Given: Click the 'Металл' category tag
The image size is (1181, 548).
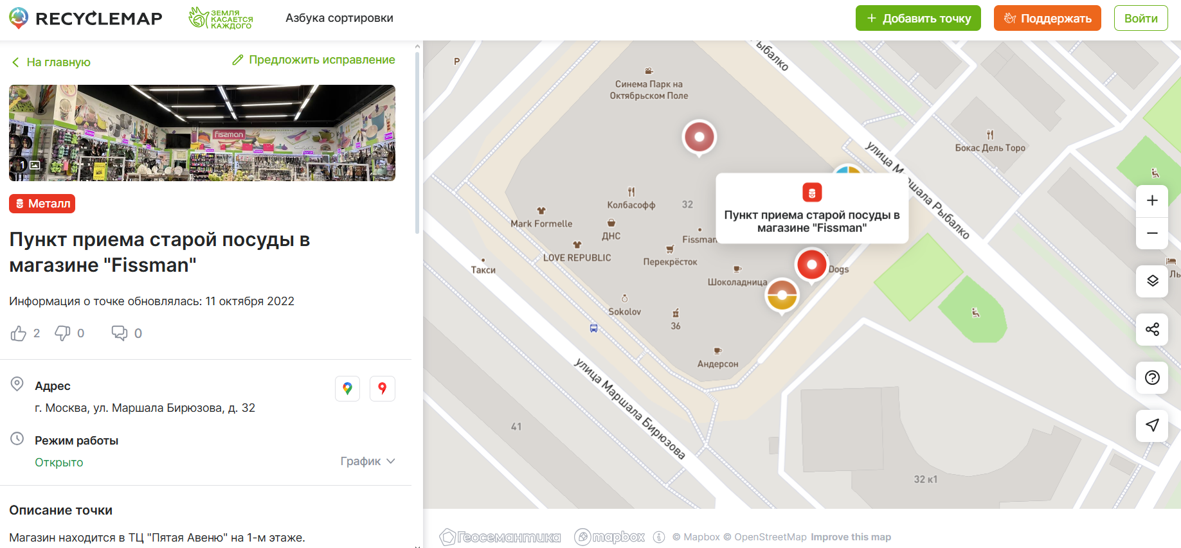Looking at the screenshot, I should 42,204.
